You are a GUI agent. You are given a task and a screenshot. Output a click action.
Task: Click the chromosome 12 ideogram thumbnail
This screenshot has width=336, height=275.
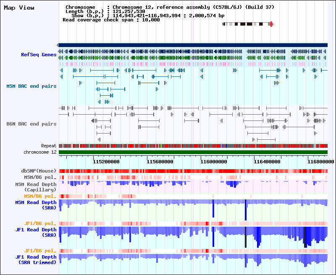248,24
